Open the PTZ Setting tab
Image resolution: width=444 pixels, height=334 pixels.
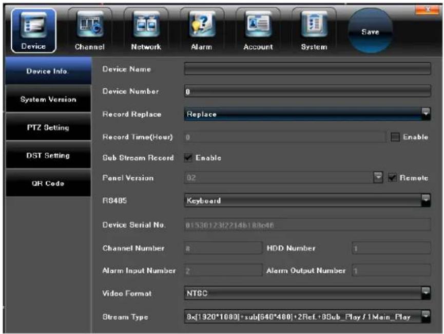coord(48,127)
